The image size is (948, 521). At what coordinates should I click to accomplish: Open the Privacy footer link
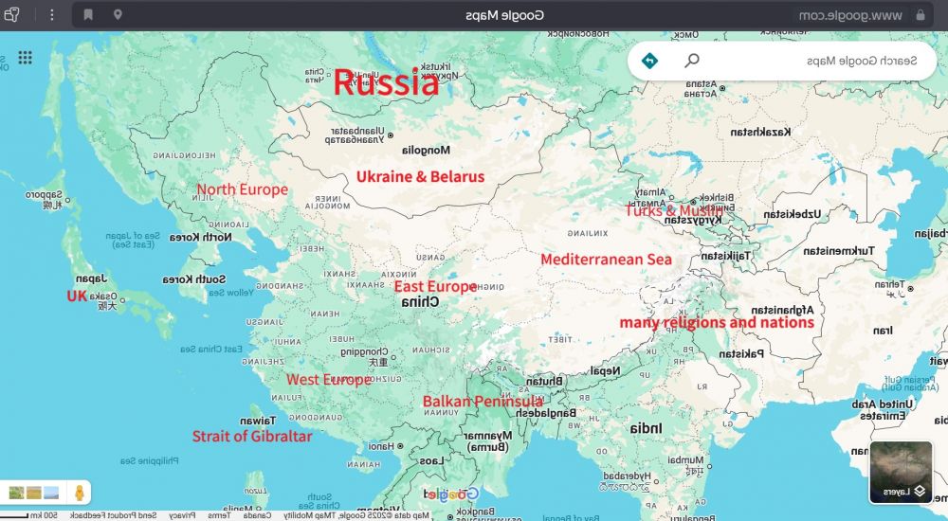182,515
